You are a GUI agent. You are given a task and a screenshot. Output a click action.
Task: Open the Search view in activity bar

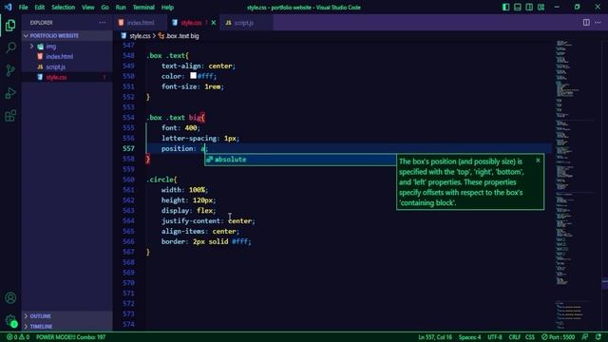pyautogui.click(x=10, y=47)
